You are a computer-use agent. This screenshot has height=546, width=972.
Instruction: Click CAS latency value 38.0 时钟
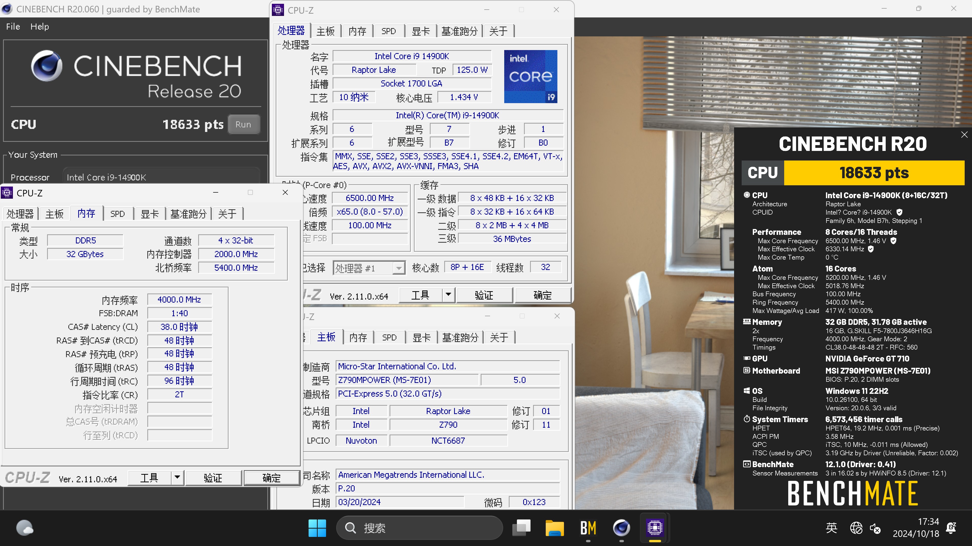coord(179,327)
